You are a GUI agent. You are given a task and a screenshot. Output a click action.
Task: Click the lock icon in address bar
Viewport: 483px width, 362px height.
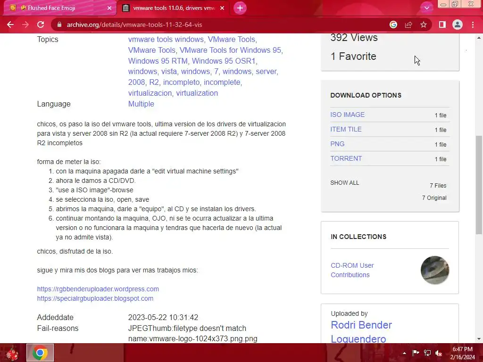pyautogui.click(x=59, y=25)
